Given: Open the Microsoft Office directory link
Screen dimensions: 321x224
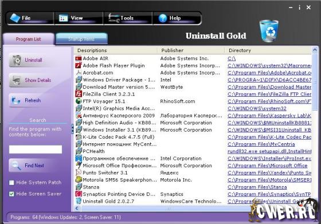Looking at the screenshot, I should point(267,166).
